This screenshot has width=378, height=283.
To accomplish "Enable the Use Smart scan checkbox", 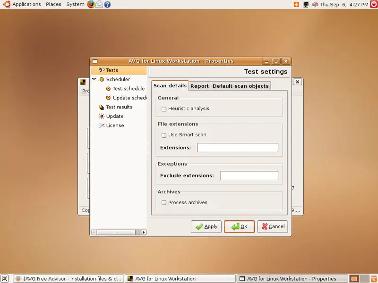I will coord(164,135).
